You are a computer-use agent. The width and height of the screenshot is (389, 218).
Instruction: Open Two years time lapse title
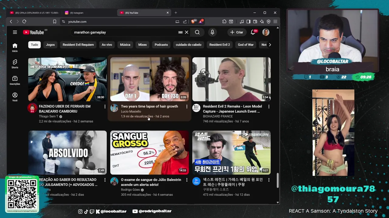(x=150, y=106)
